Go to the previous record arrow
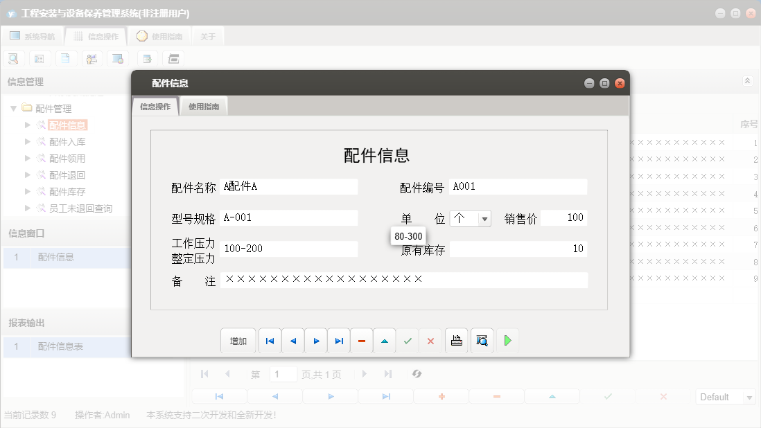 (293, 340)
